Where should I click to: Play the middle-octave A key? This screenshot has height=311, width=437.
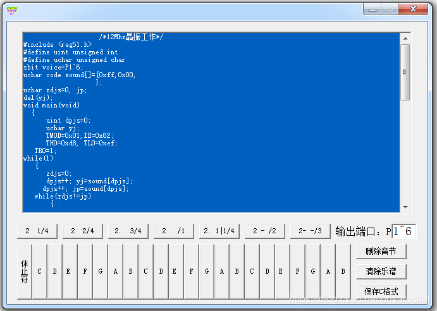click(221, 271)
